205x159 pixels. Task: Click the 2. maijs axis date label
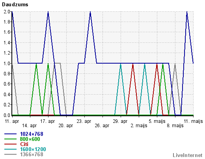point(139,126)
